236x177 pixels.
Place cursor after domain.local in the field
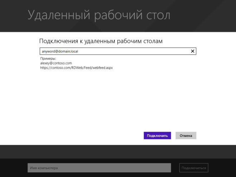pos(79,51)
